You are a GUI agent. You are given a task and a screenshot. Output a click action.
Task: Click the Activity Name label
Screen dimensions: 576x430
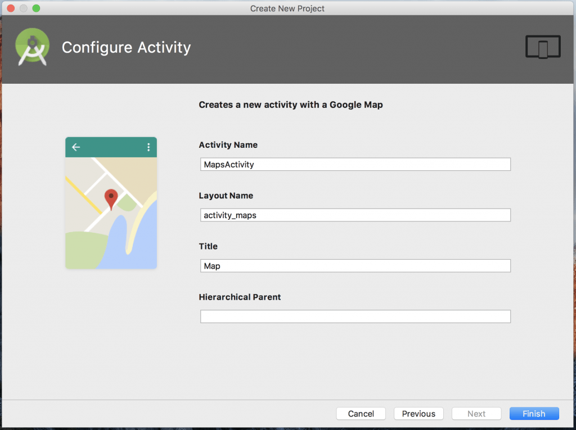(x=228, y=144)
